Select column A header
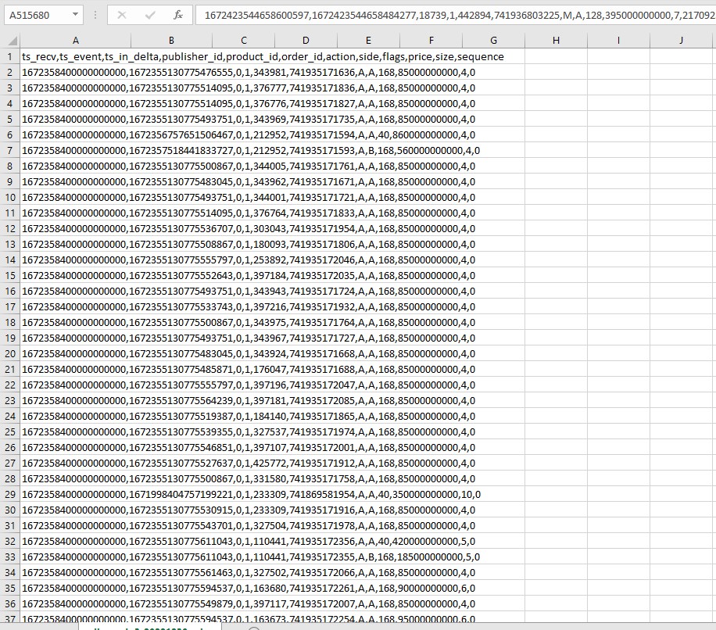Image resolution: width=716 pixels, height=630 pixels. [x=75, y=41]
